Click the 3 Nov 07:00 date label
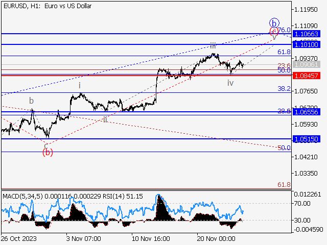This screenshot has width=327, height=245. click(84, 238)
